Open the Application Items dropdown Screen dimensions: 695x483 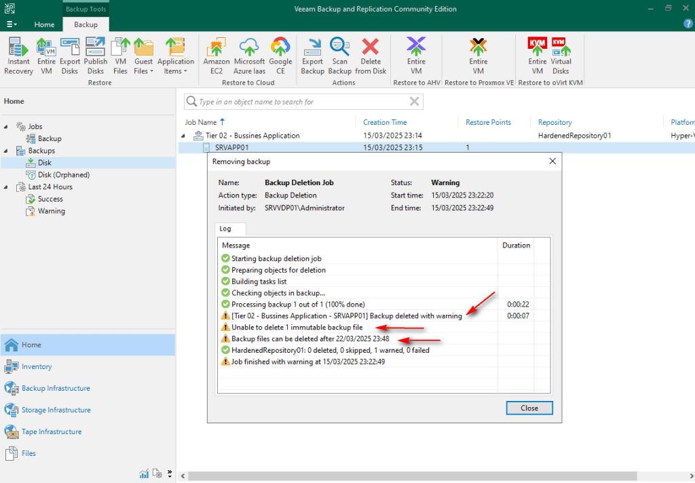pos(176,66)
